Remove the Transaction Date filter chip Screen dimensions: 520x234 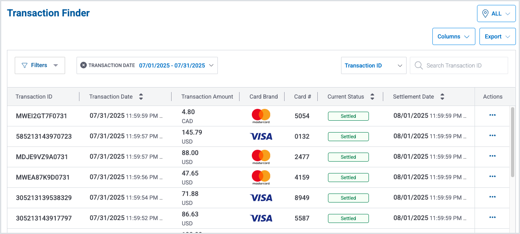(x=84, y=65)
